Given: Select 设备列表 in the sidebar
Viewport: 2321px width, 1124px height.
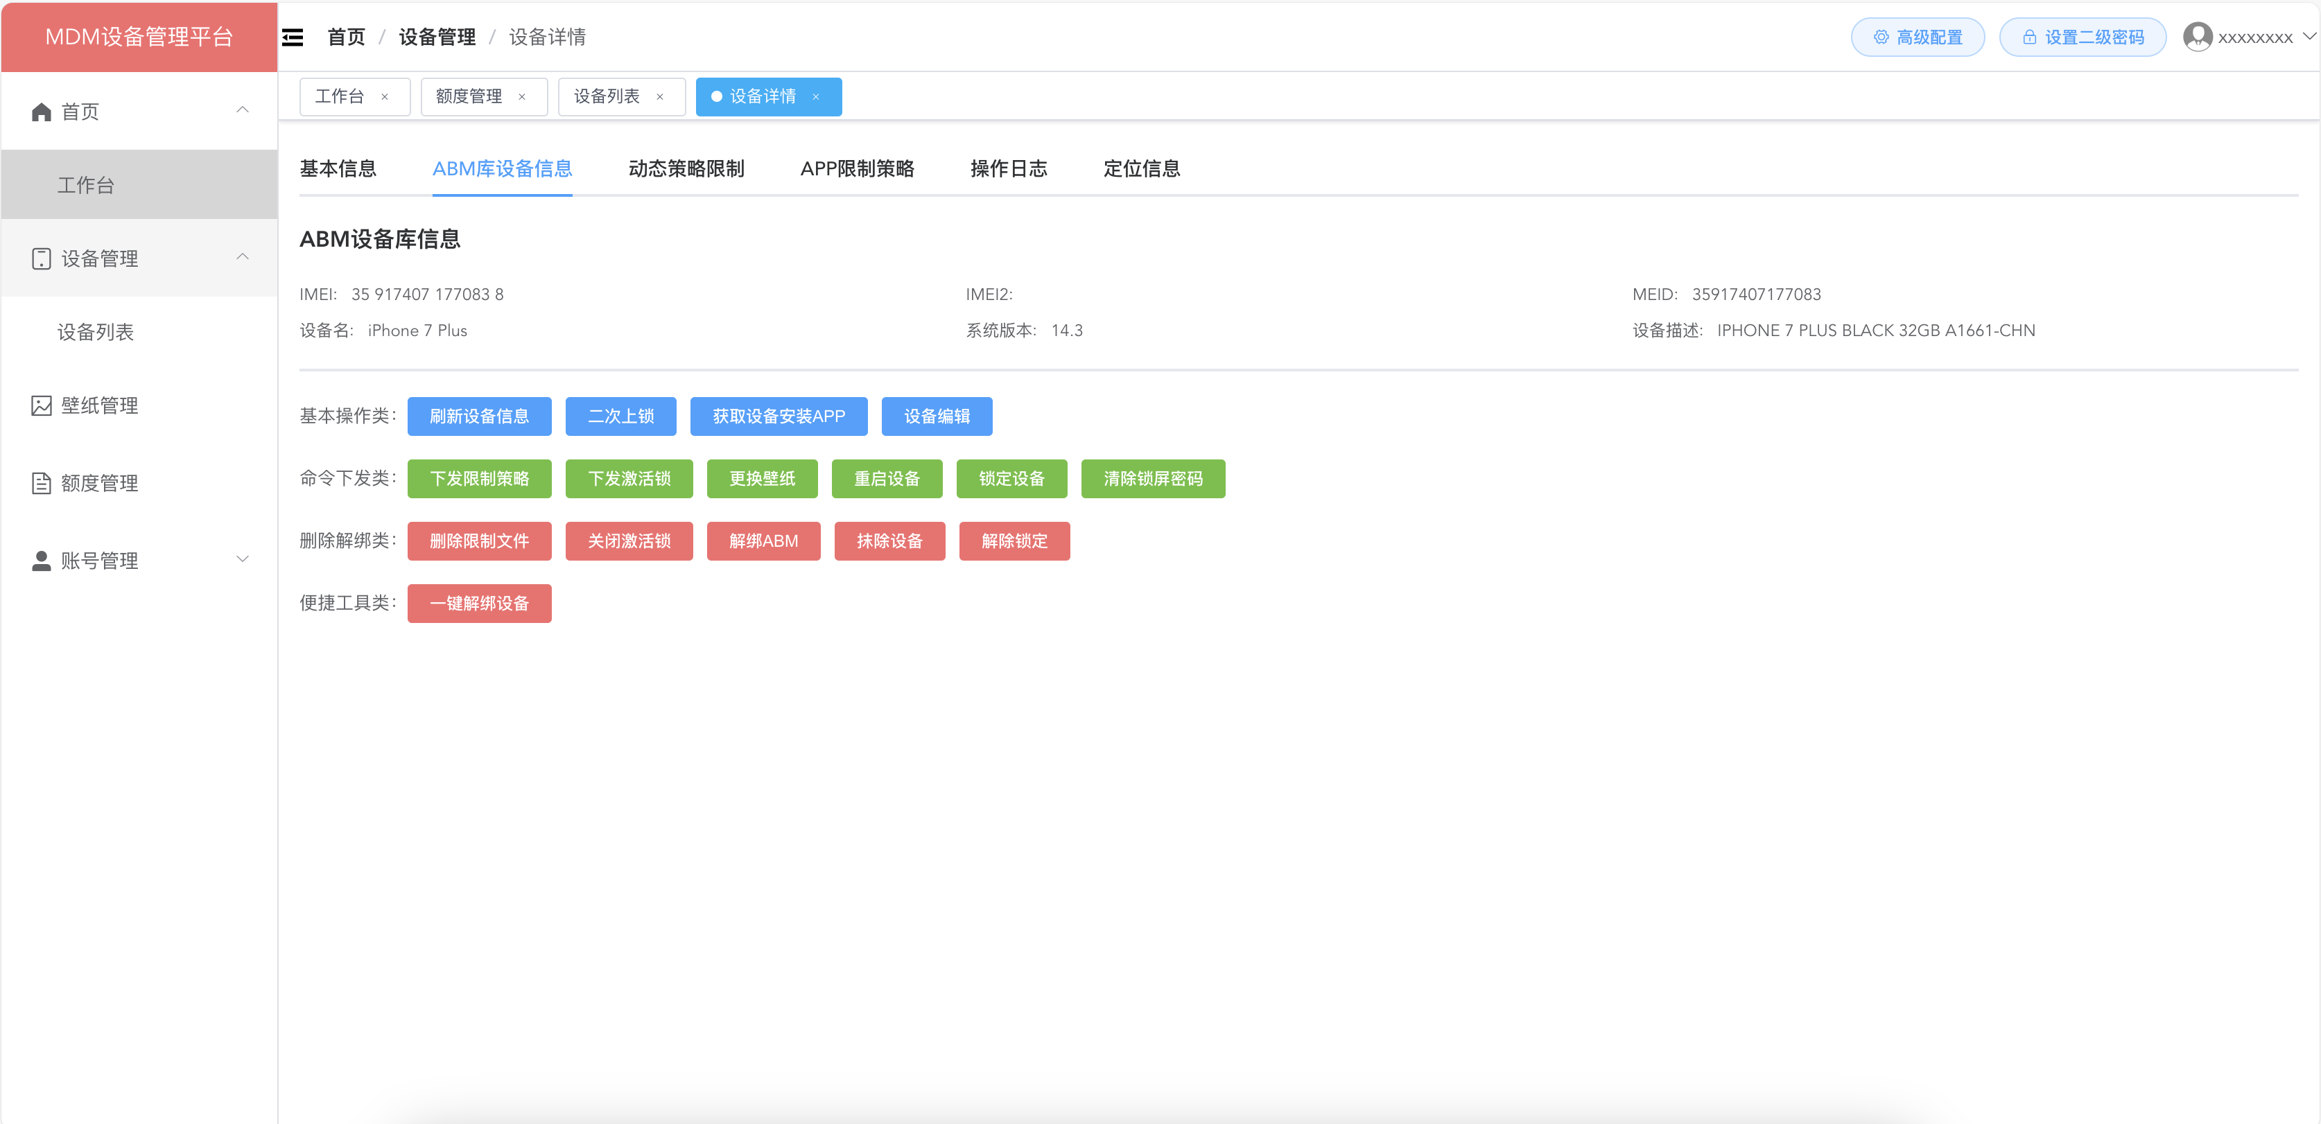Looking at the screenshot, I should click(x=96, y=333).
